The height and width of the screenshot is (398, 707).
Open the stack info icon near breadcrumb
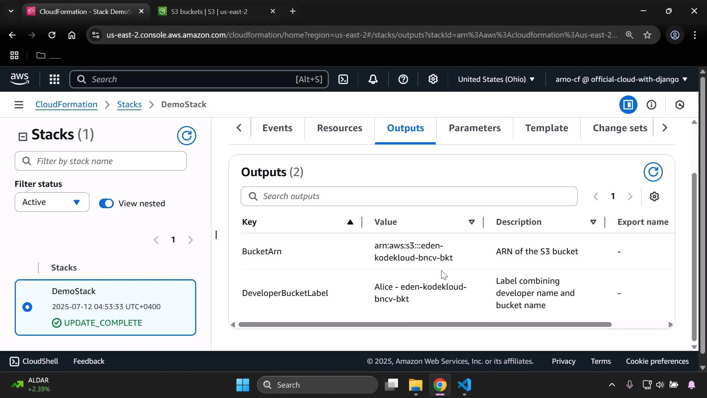point(652,105)
